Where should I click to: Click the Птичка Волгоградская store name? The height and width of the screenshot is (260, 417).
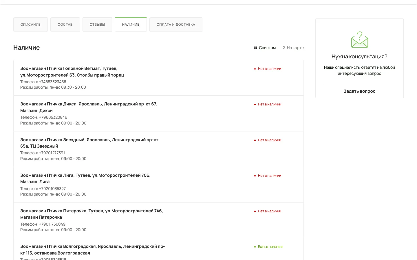point(92,250)
